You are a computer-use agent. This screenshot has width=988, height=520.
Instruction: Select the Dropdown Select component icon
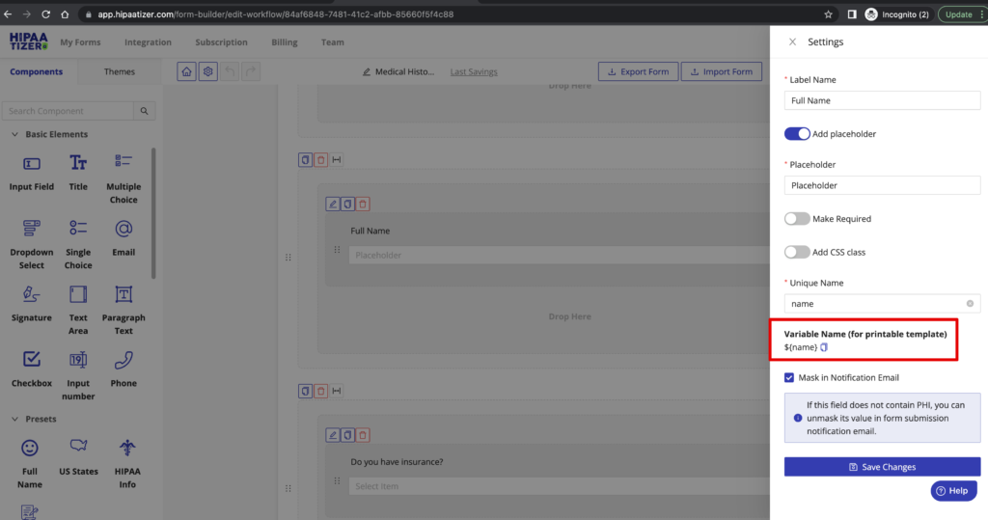(x=31, y=229)
